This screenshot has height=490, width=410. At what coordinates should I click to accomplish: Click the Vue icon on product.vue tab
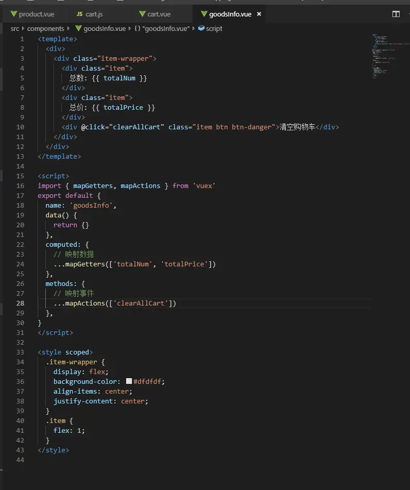click(14, 14)
